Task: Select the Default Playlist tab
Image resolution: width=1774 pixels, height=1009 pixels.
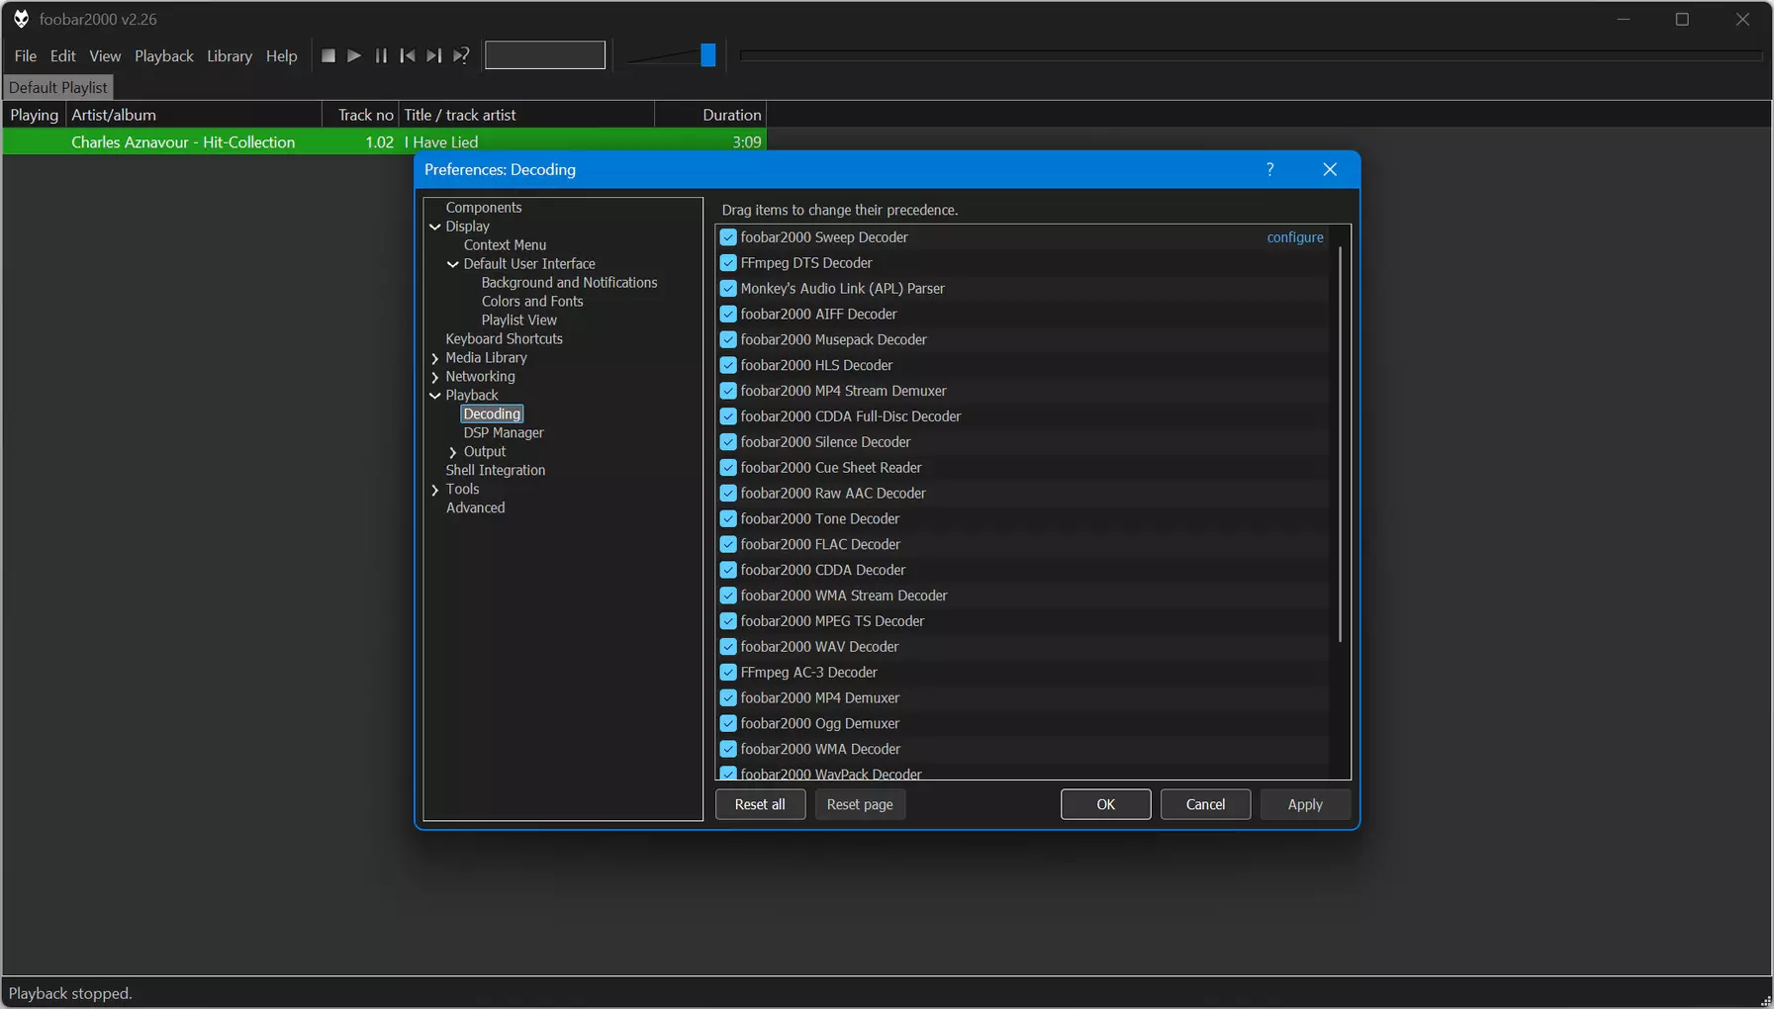Action: tap(58, 87)
